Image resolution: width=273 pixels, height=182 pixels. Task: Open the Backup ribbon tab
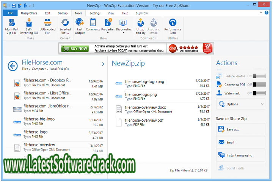point(63,13)
